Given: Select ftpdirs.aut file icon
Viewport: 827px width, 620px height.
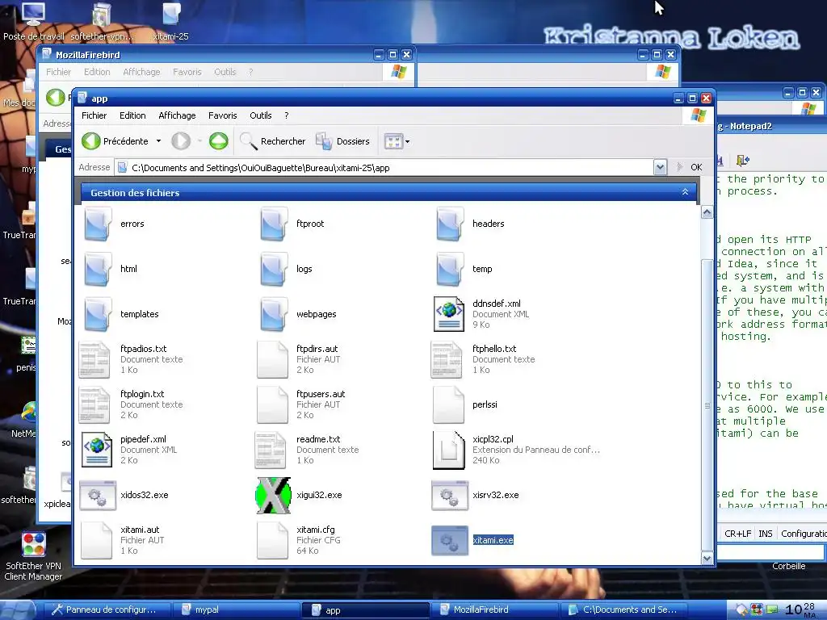Looking at the screenshot, I should pyautogui.click(x=273, y=359).
